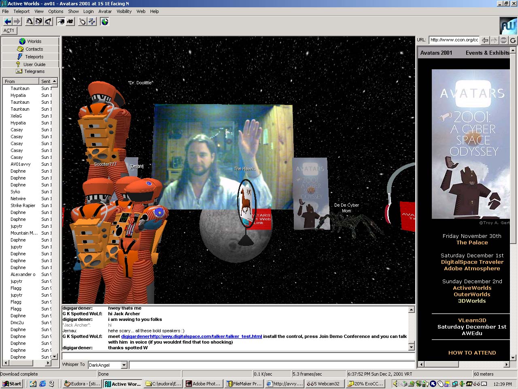Click the blue back arrow in the toolbar
Viewport: 518px width, 389px height.
pyautogui.click(x=7, y=21)
